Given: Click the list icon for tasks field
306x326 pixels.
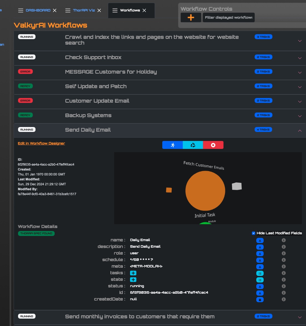Looking at the screenshot, I should (x=260, y=273).
